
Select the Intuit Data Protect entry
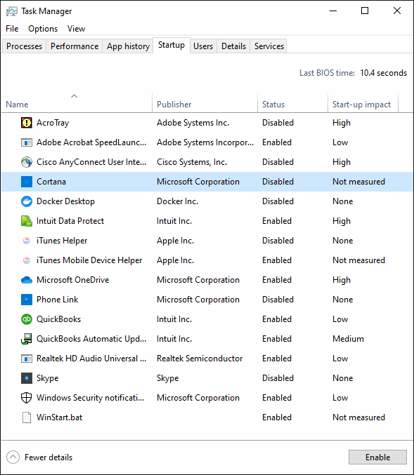(x=70, y=221)
